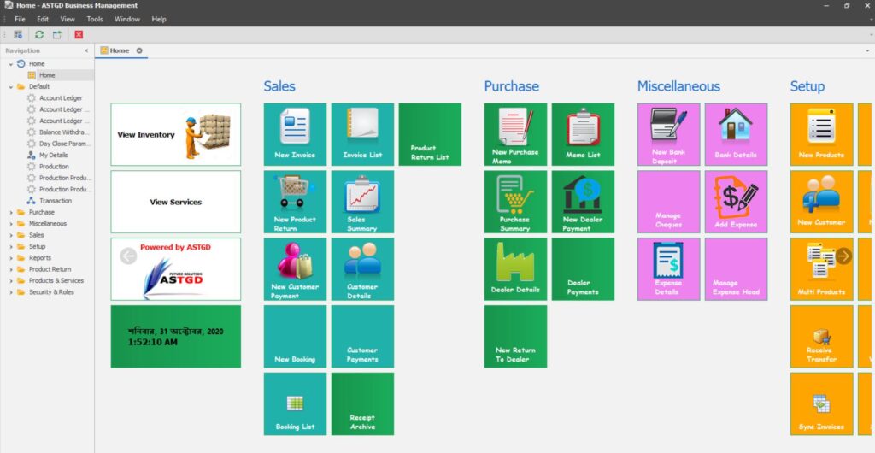Collapse the Default folder node
The height and width of the screenshot is (453, 875).
click(x=10, y=86)
